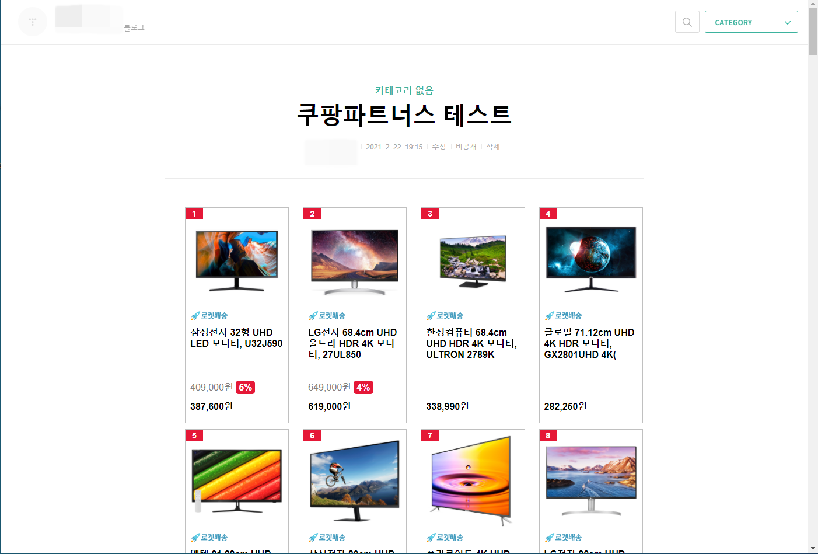Click the search magnifier icon

pos(687,22)
